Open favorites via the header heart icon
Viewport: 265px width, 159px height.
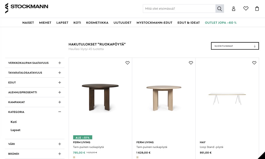(246, 8)
